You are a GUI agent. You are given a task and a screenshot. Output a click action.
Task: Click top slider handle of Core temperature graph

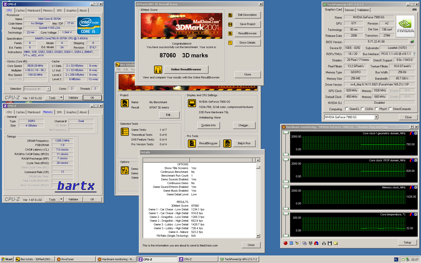286,214
